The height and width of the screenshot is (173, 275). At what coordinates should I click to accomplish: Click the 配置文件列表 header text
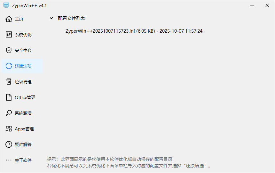point(71,18)
